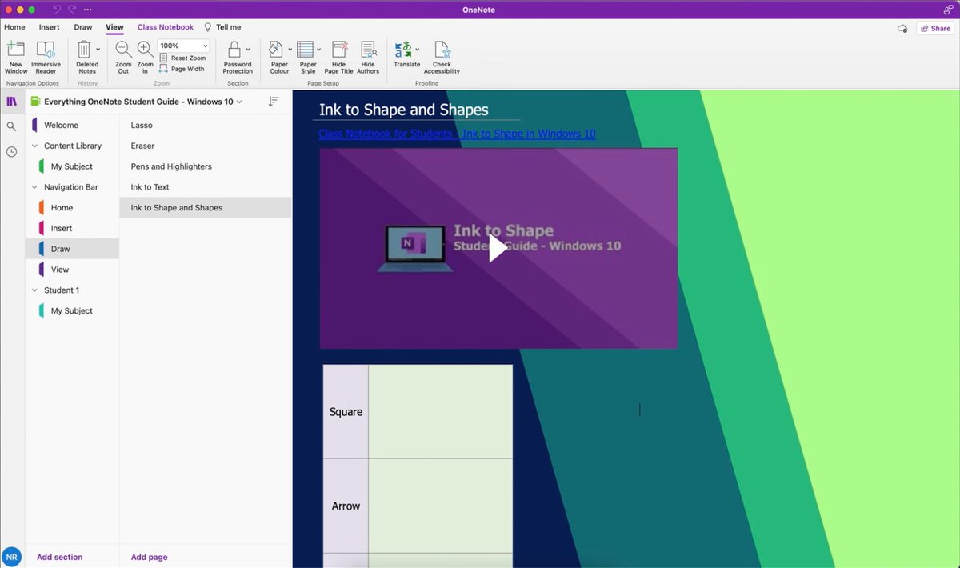This screenshot has height=568, width=960.
Task: Expand the Translate dropdown arrow
Action: (x=417, y=50)
